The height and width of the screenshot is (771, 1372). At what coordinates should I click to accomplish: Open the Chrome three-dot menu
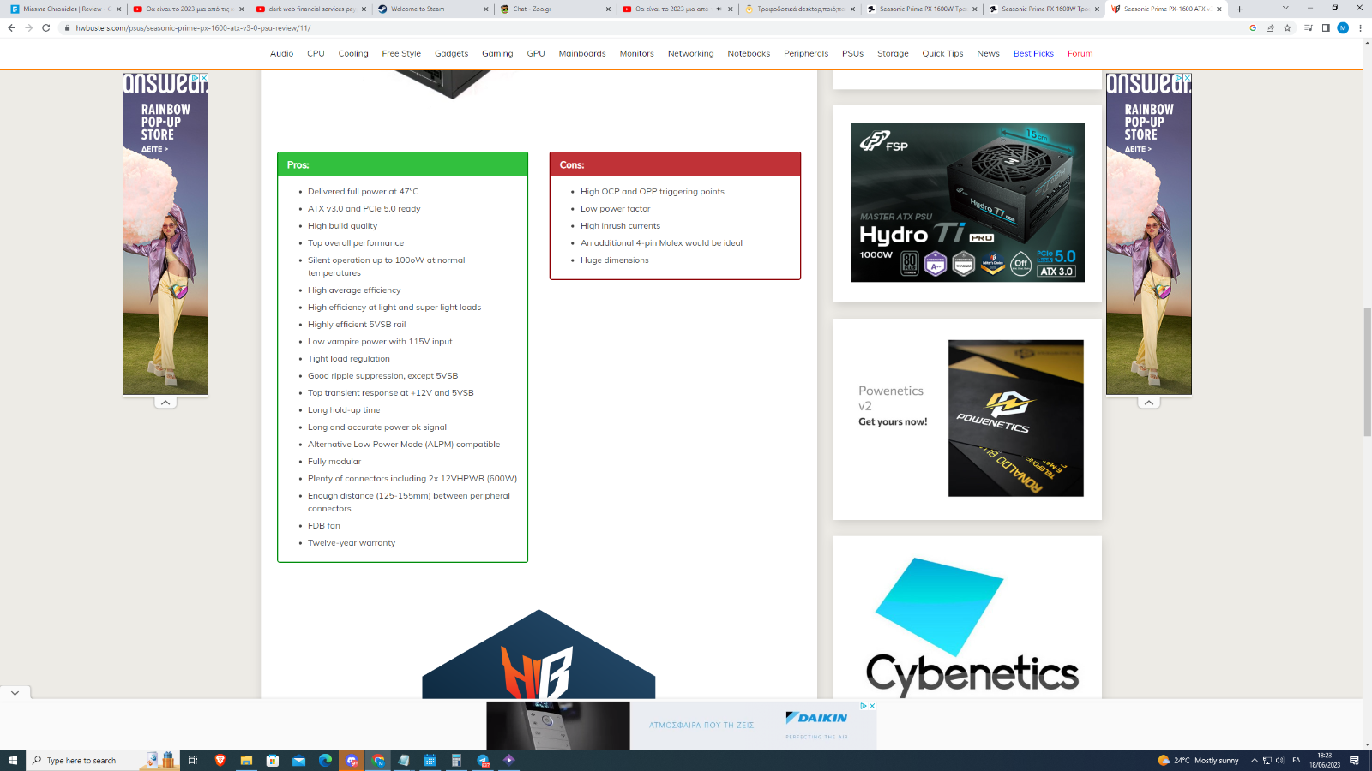tap(1360, 27)
